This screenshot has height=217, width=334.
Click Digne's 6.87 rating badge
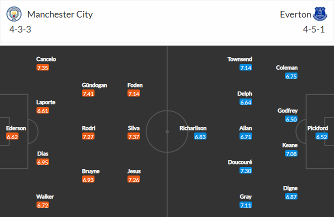[x=291, y=197]
